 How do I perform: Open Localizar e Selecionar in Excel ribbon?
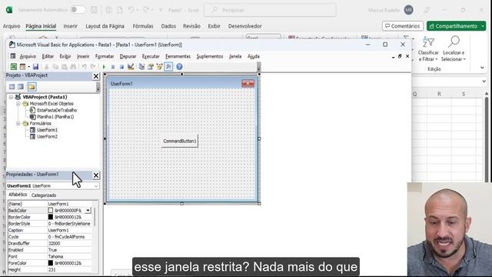click(454, 48)
